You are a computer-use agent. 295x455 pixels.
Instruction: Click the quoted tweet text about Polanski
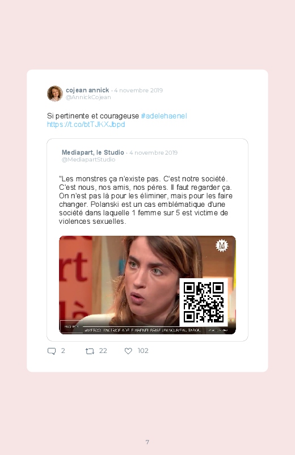tap(146, 200)
